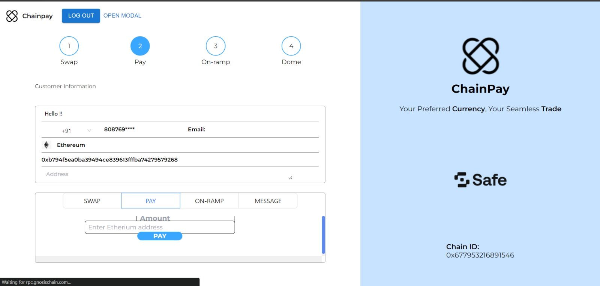The height and width of the screenshot is (286, 600).
Task: Focus the Enter Etherium address field
Action: 160,227
